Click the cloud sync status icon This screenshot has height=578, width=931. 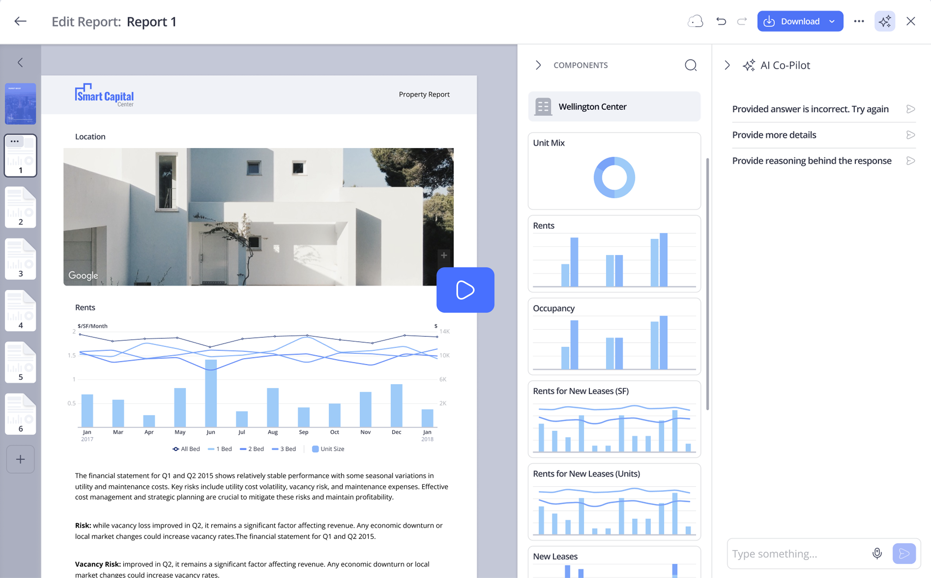695,21
